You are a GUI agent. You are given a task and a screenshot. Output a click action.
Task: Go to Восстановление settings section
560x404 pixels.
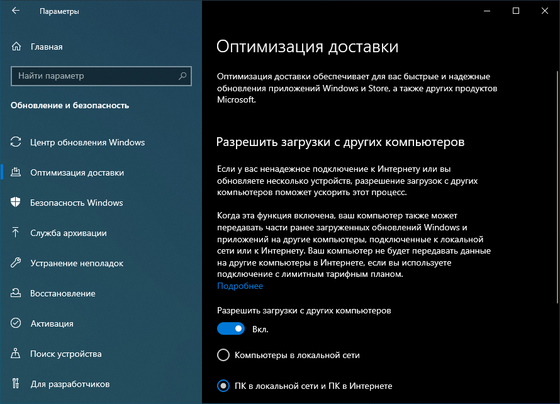point(62,293)
